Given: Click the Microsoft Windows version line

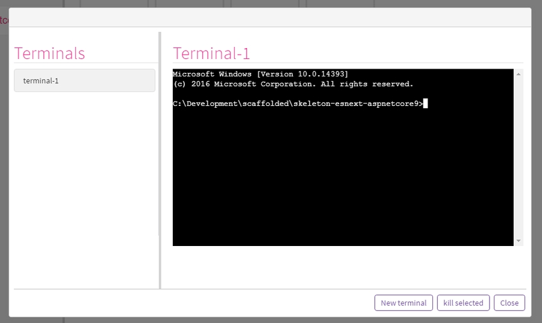Looking at the screenshot, I should click(x=260, y=74).
